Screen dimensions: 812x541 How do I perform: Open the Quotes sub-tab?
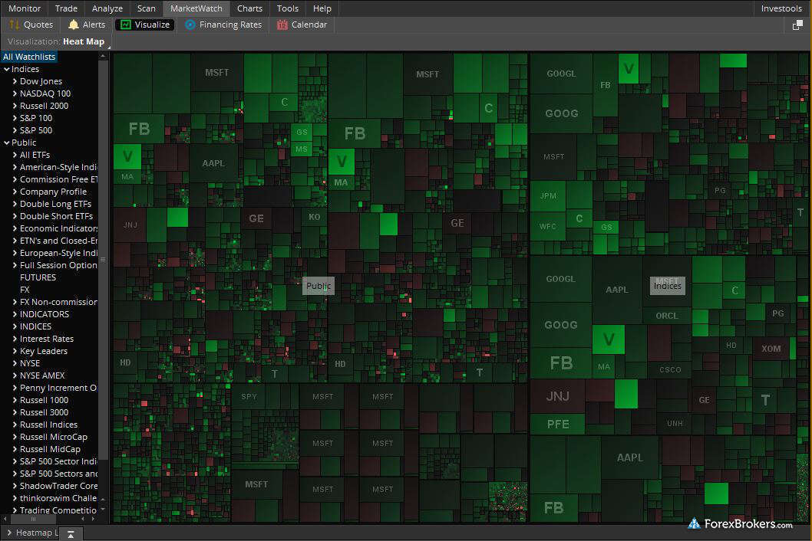[x=31, y=25]
